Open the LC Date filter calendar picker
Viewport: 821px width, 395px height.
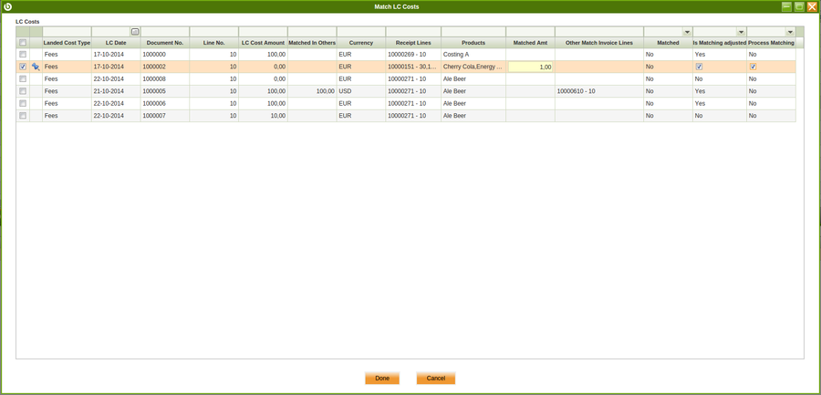pos(135,32)
